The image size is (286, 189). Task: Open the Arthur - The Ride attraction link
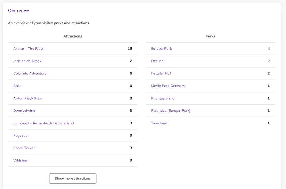click(x=28, y=49)
